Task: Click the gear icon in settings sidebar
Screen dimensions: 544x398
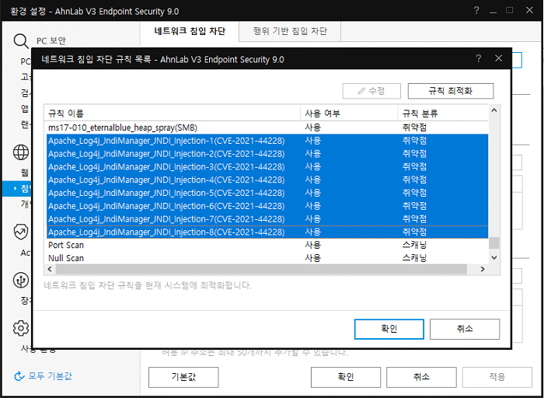Action: point(21,328)
